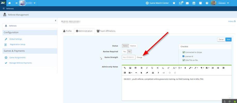
Task: Click the home icon in top bar
Action: coord(10,3)
